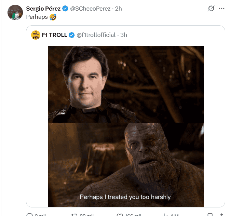Open the quoted meme image
The width and height of the screenshot is (230, 216).
tap(125, 126)
